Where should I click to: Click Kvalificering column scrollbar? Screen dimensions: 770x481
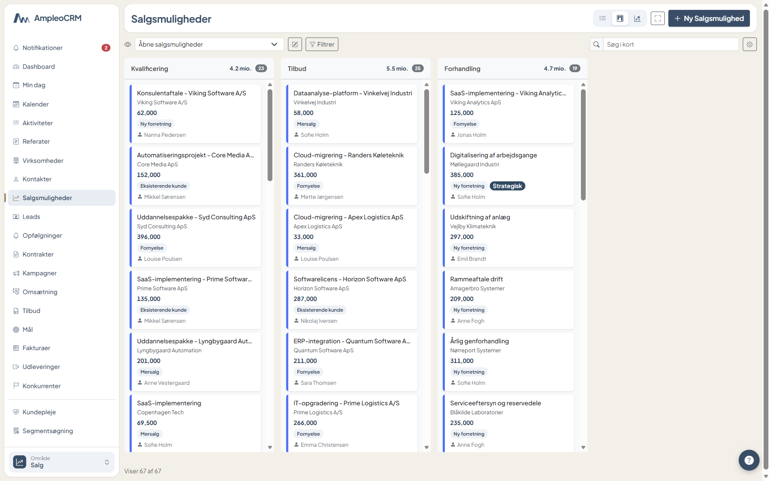(270, 135)
